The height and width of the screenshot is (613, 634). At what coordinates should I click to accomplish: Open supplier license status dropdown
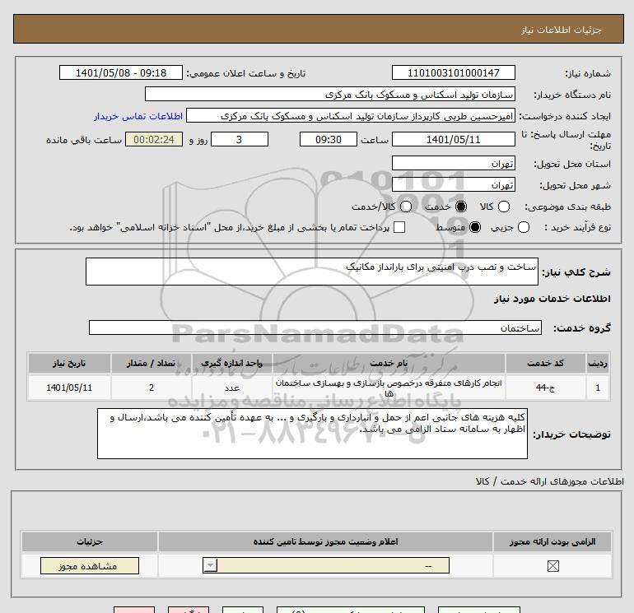tap(326, 565)
